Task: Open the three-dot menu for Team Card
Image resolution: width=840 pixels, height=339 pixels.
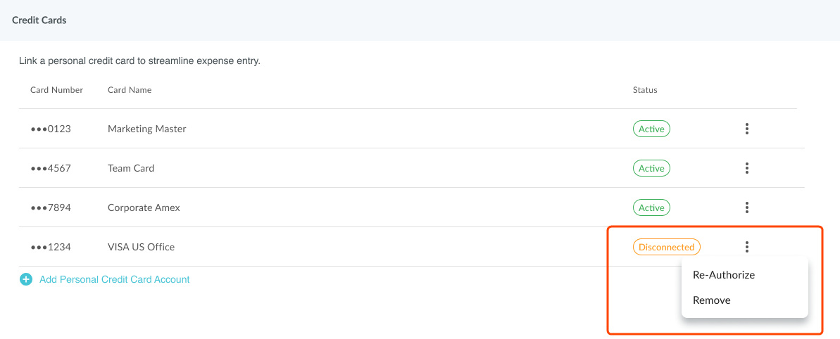Action: click(x=746, y=168)
